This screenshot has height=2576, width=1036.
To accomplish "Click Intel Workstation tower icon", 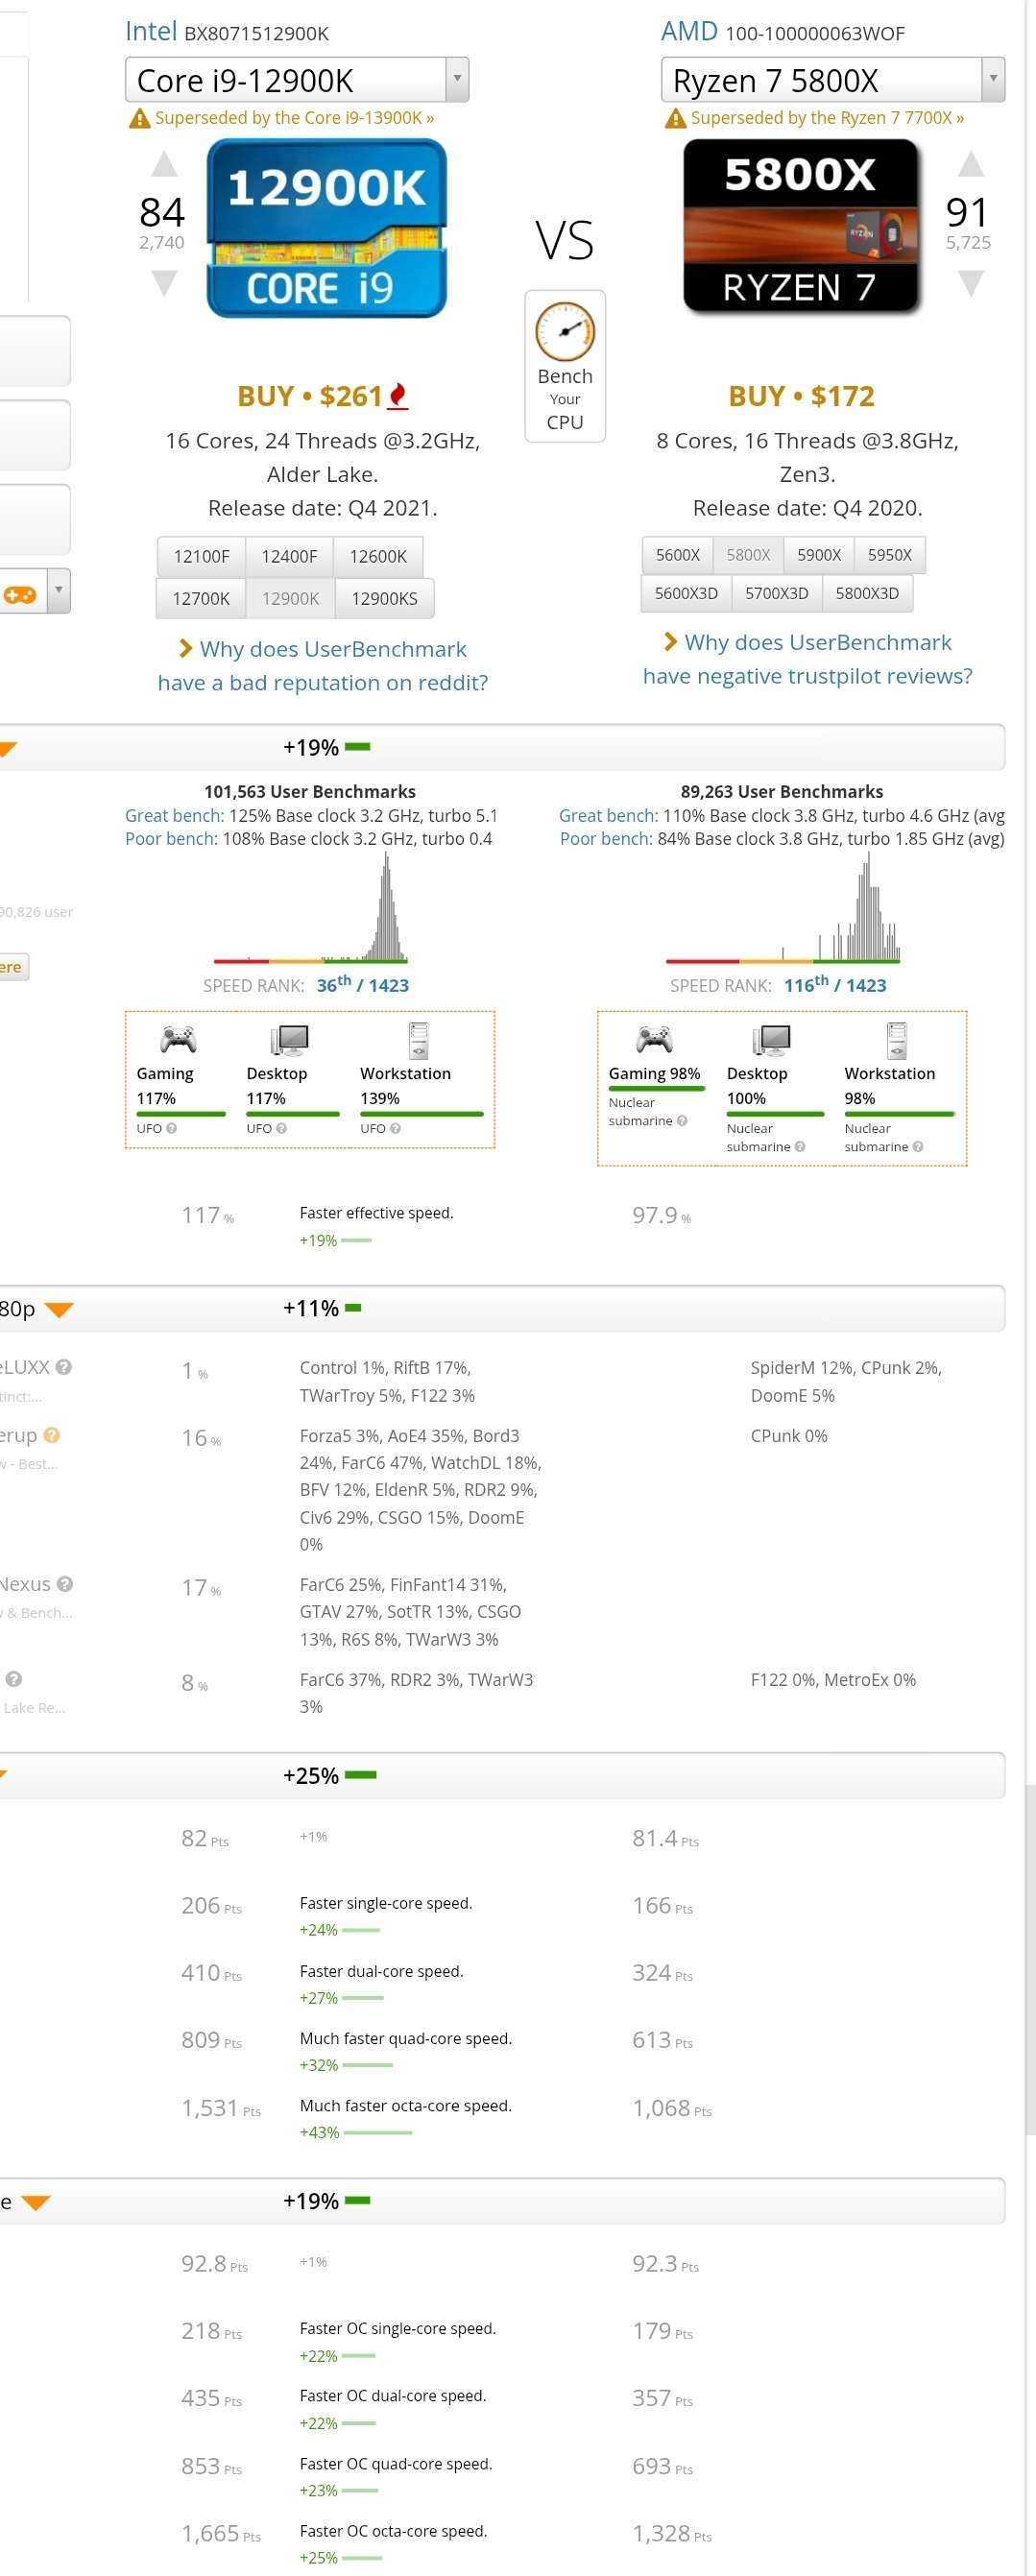I will point(418,1040).
